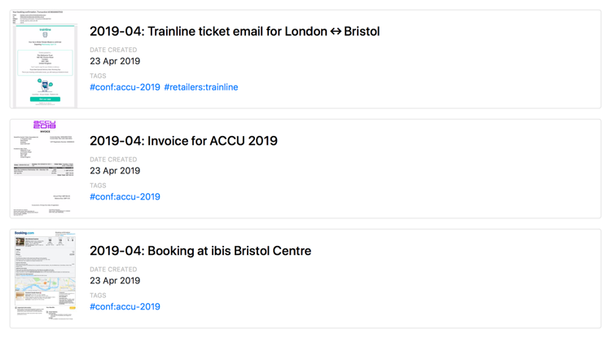Click the purple ACCU 2019 logo in invoice
611x338 pixels.
point(45,125)
